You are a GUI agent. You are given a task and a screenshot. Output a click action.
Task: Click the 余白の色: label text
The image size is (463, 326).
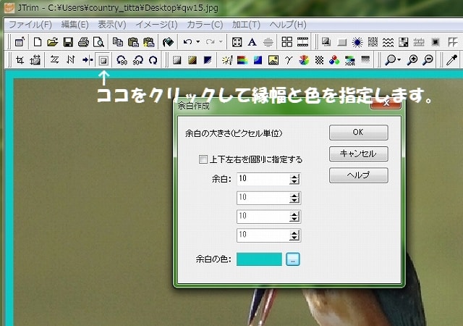click(213, 259)
